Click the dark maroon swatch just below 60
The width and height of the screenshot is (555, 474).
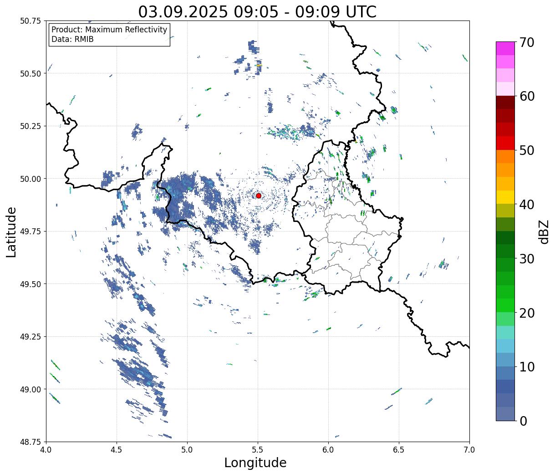[x=505, y=103]
